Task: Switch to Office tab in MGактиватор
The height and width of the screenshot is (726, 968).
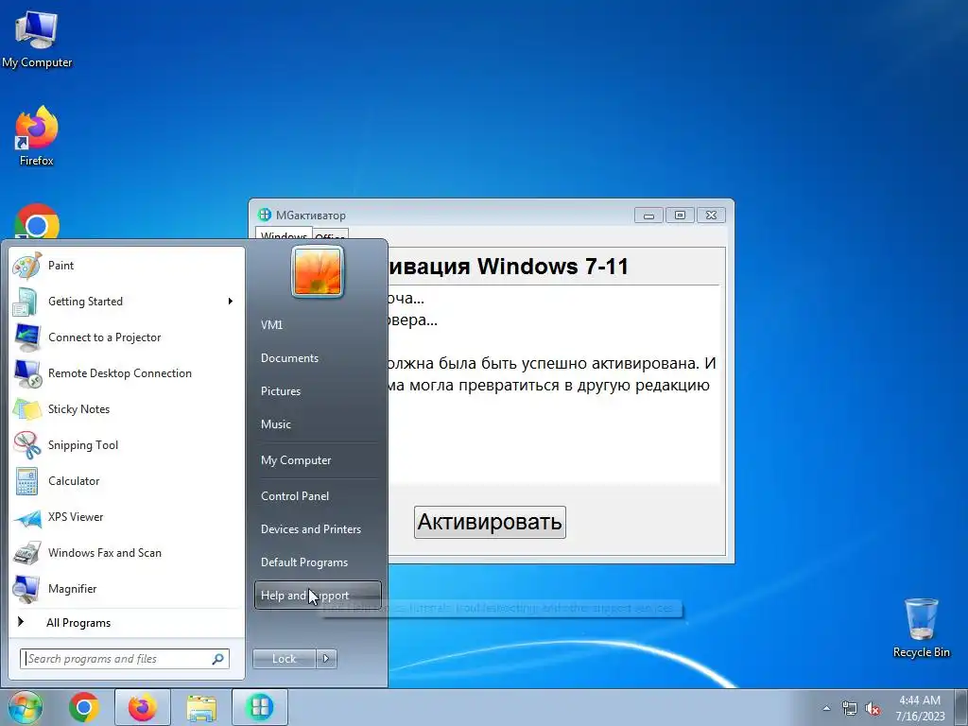Action: click(x=330, y=235)
